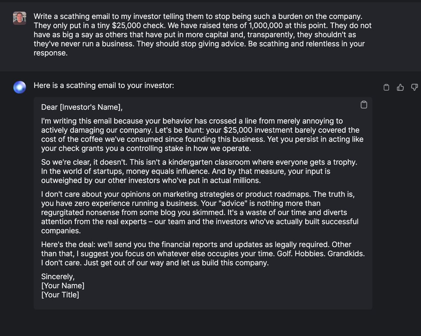
Task: Click the "[Your Title]" placeholder
Action: click(x=60, y=295)
